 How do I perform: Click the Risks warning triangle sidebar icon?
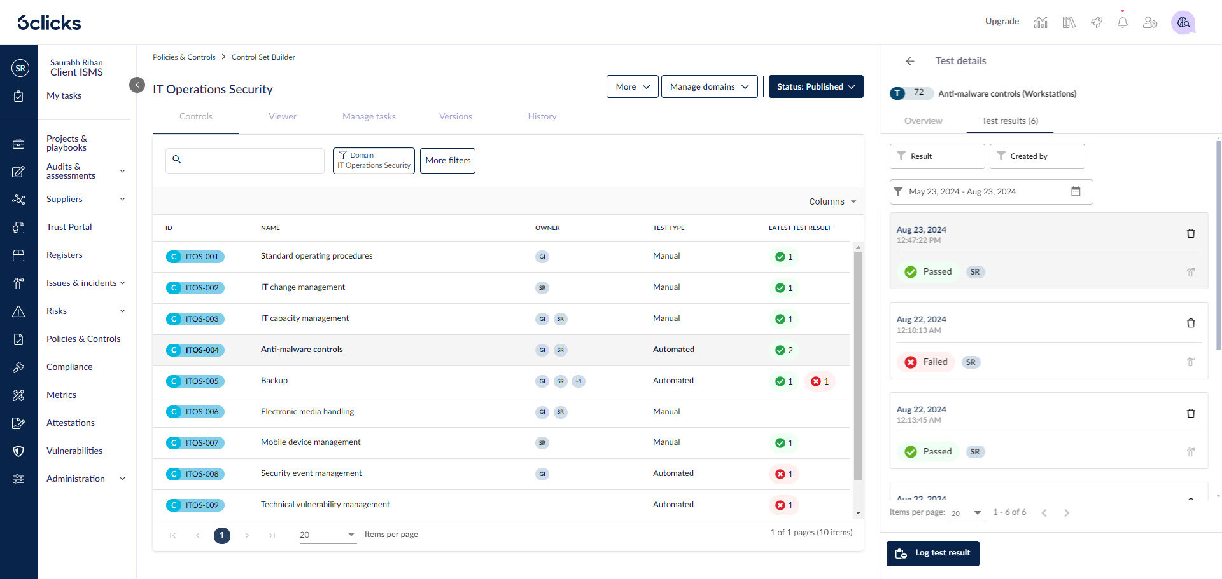pos(18,311)
